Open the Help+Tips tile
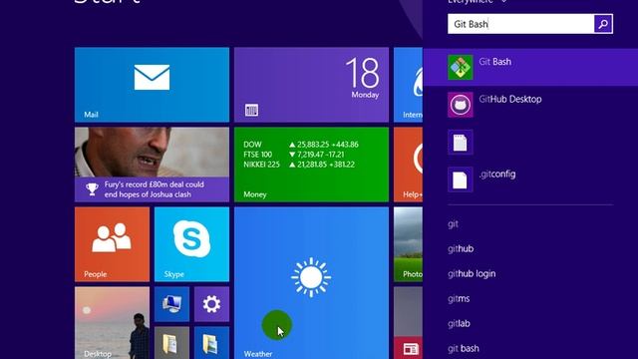638x359 pixels. (408, 165)
